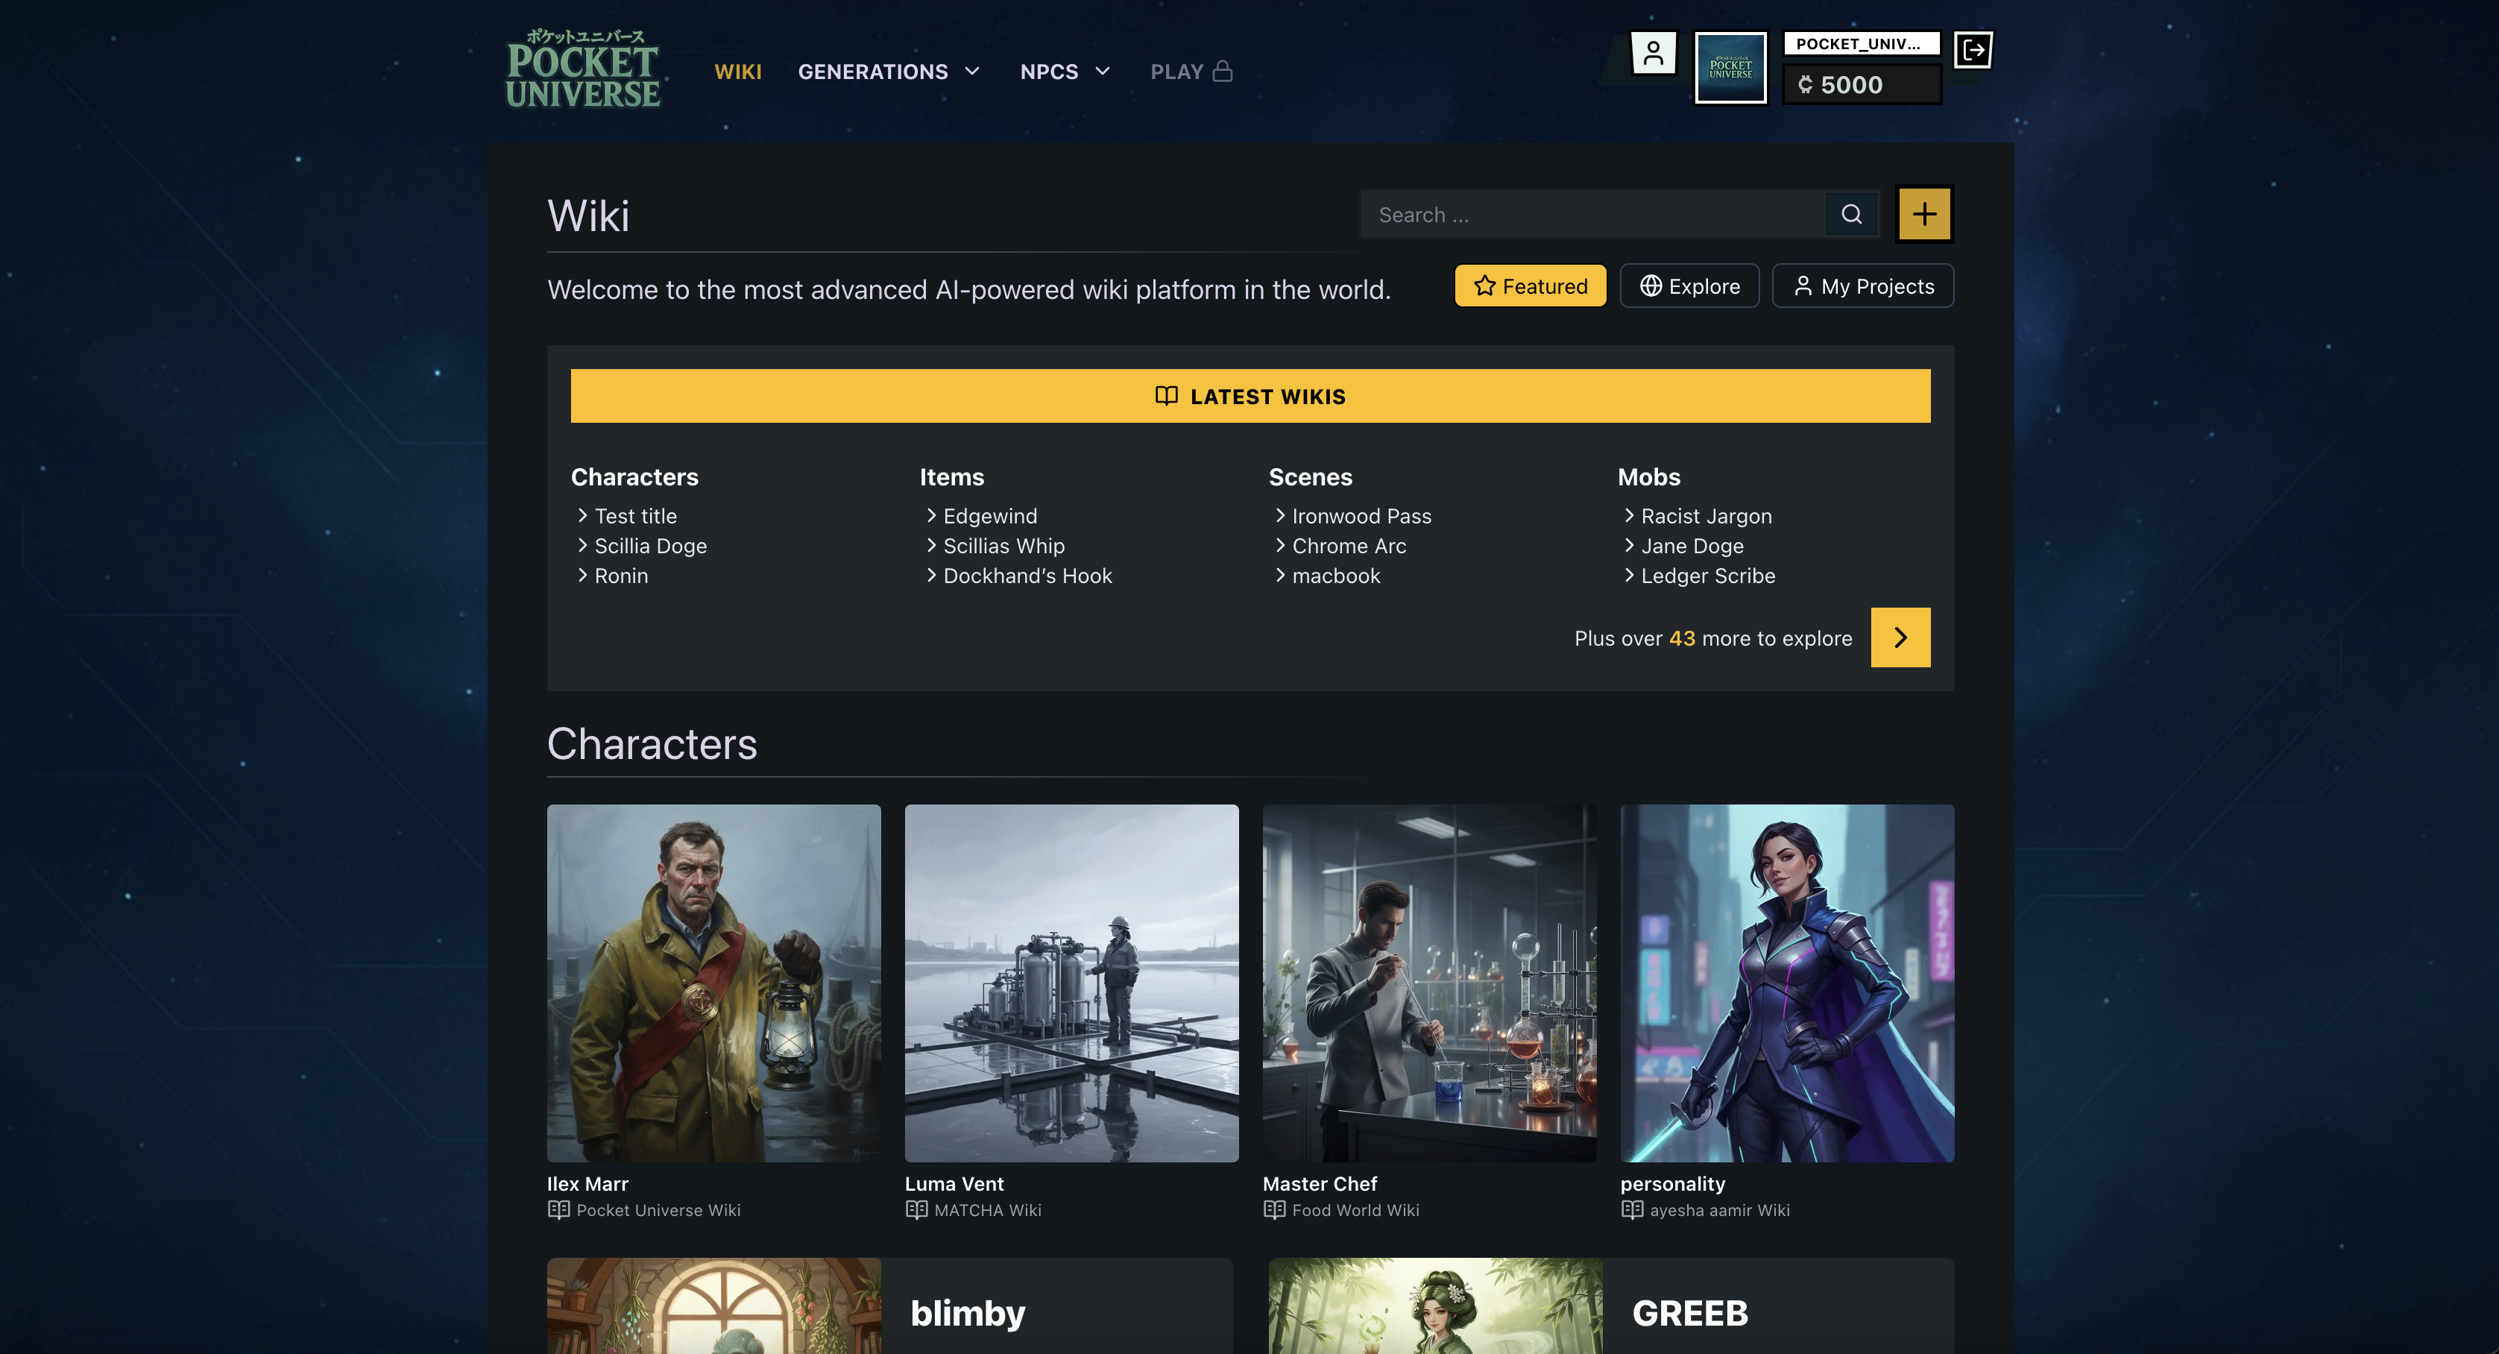Enable the Featured filter
The image size is (2499, 1354).
click(x=1531, y=285)
